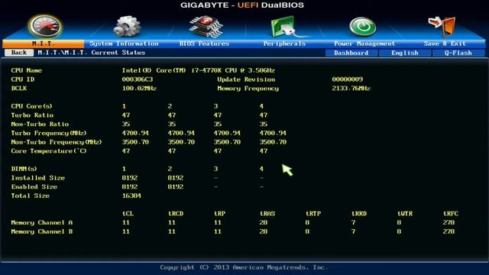Launch Q-Flash utility button
The width and height of the screenshot is (489, 275).
458,53
